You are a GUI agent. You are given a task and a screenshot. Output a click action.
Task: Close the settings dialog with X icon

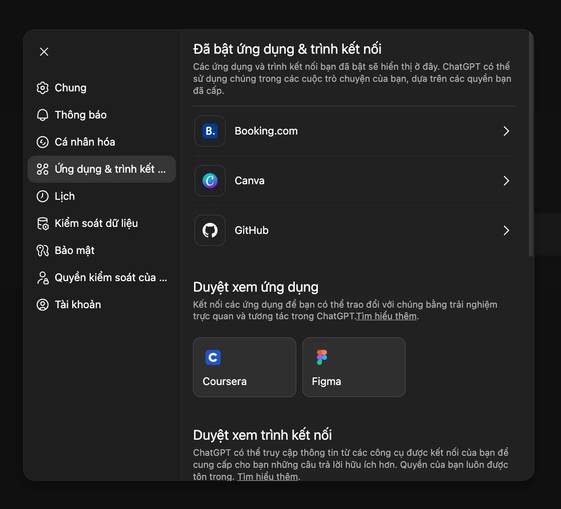click(x=44, y=52)
